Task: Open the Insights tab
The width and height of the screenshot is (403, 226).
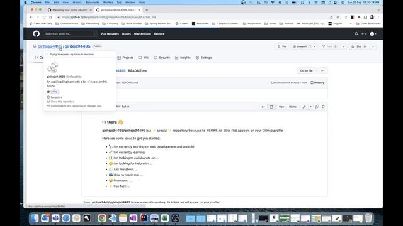Action: click(x=183, y=58)
